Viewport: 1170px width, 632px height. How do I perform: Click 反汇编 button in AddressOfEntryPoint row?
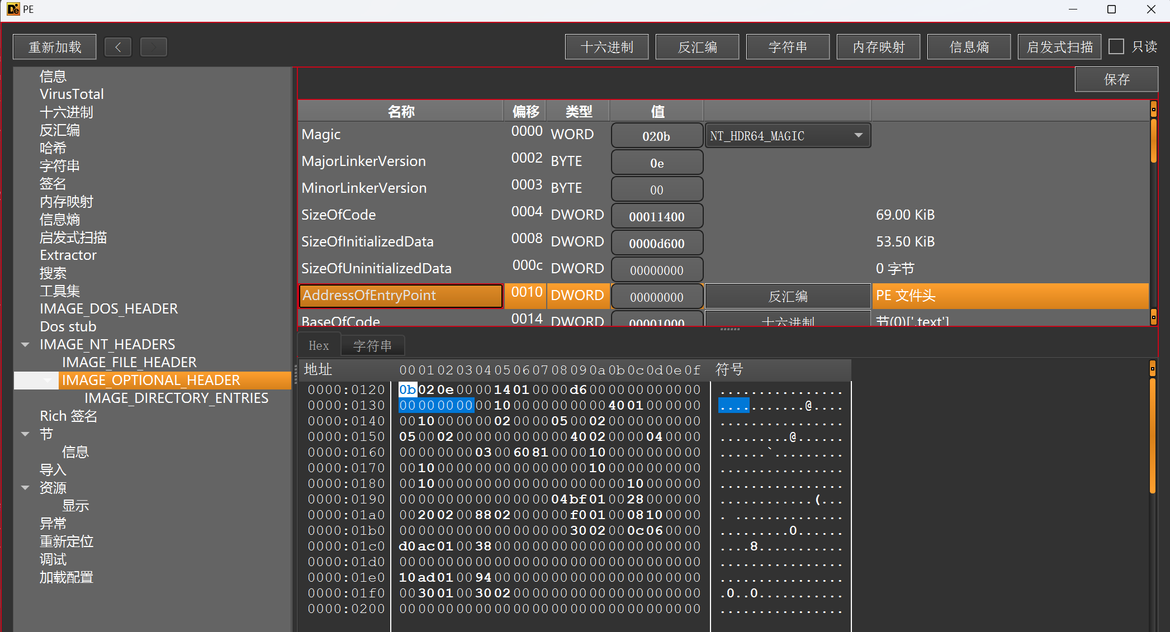tap(788, 296)
